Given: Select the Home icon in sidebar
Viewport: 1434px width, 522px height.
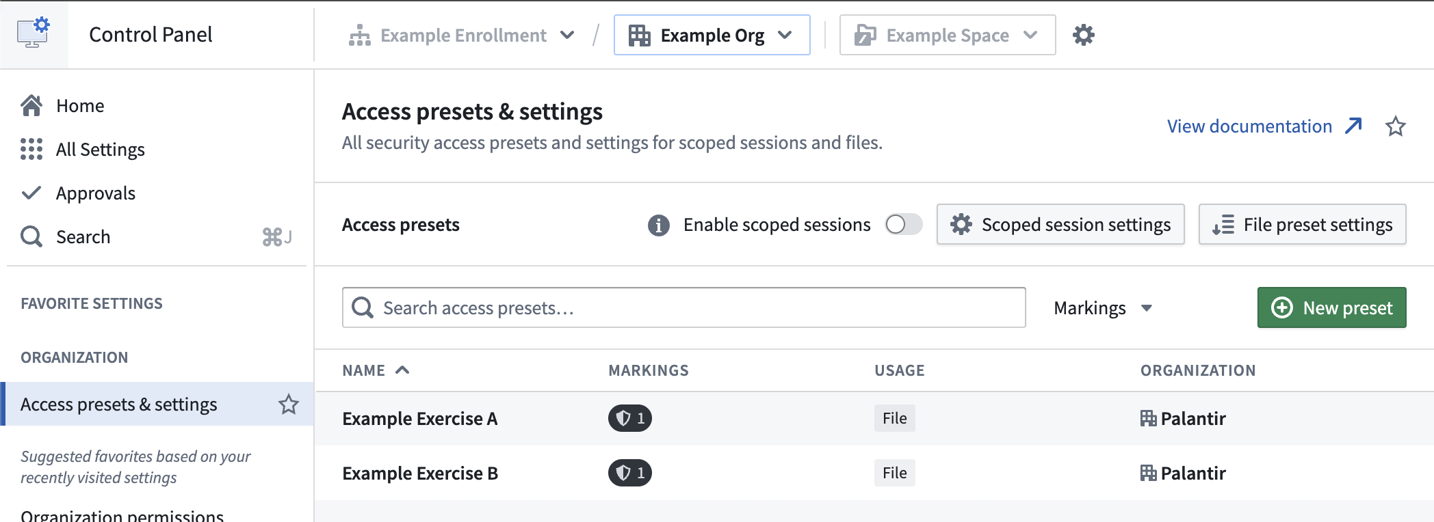Looking at the screenshot, I should tap(31, 105).
